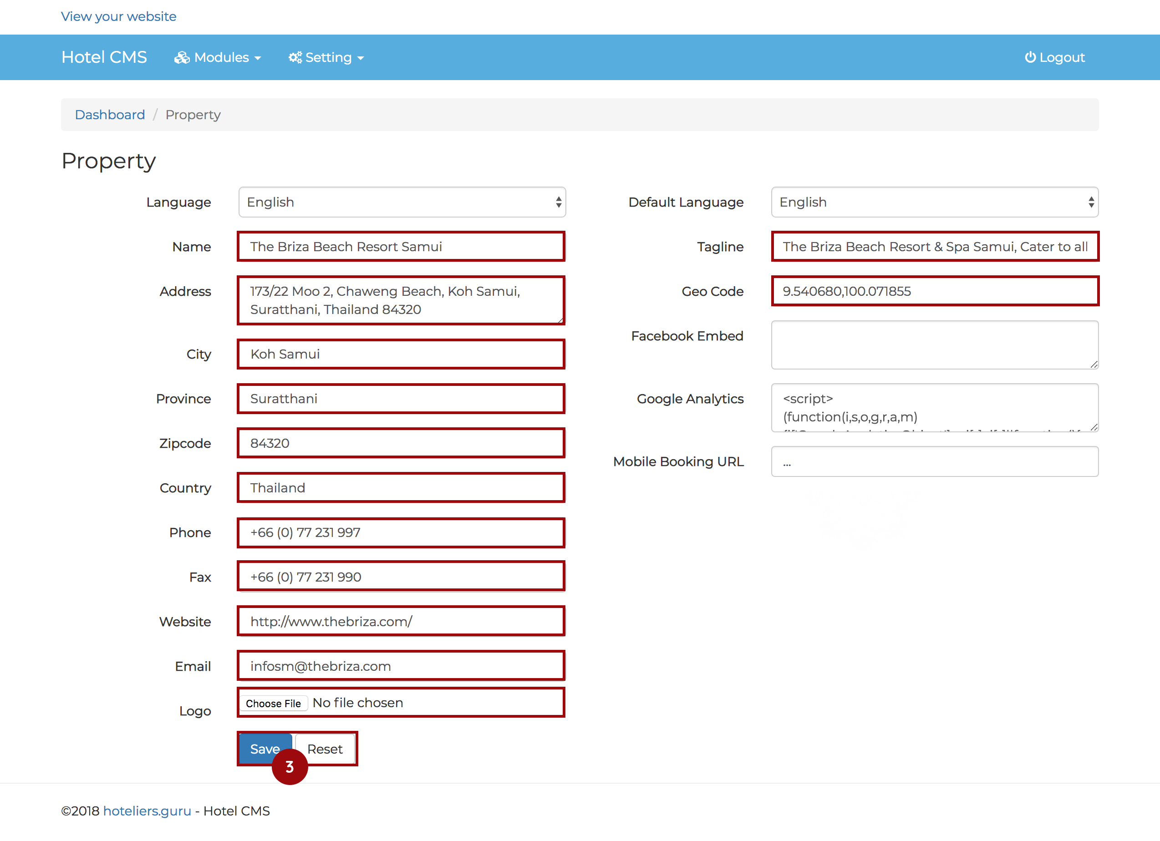Click the ©2018 footer text
This screenshot has height=841, width=1160.
point(80,811)
